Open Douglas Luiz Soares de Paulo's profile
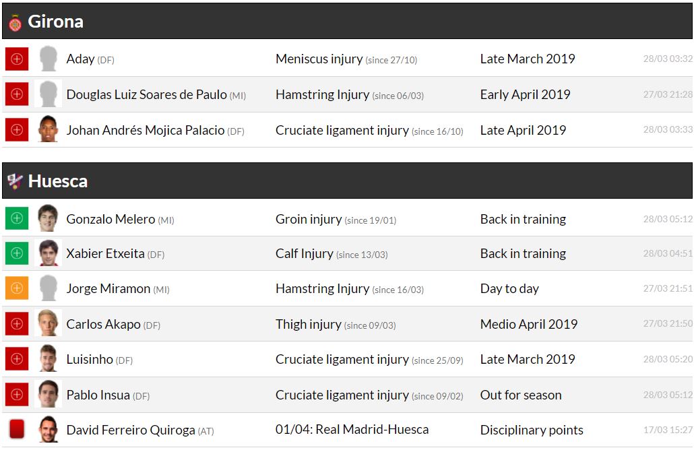This screenshot has height=450, width=694. (x=146, y=95)
